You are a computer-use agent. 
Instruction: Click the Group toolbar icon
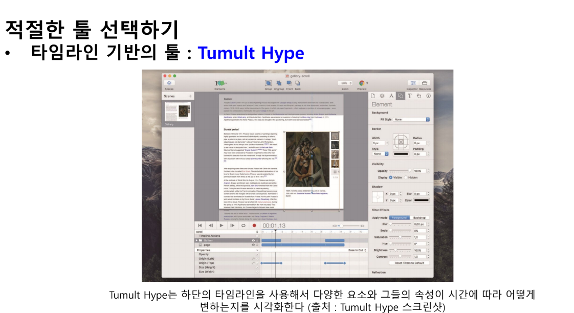pyautogui.click(x=269, y=83)
